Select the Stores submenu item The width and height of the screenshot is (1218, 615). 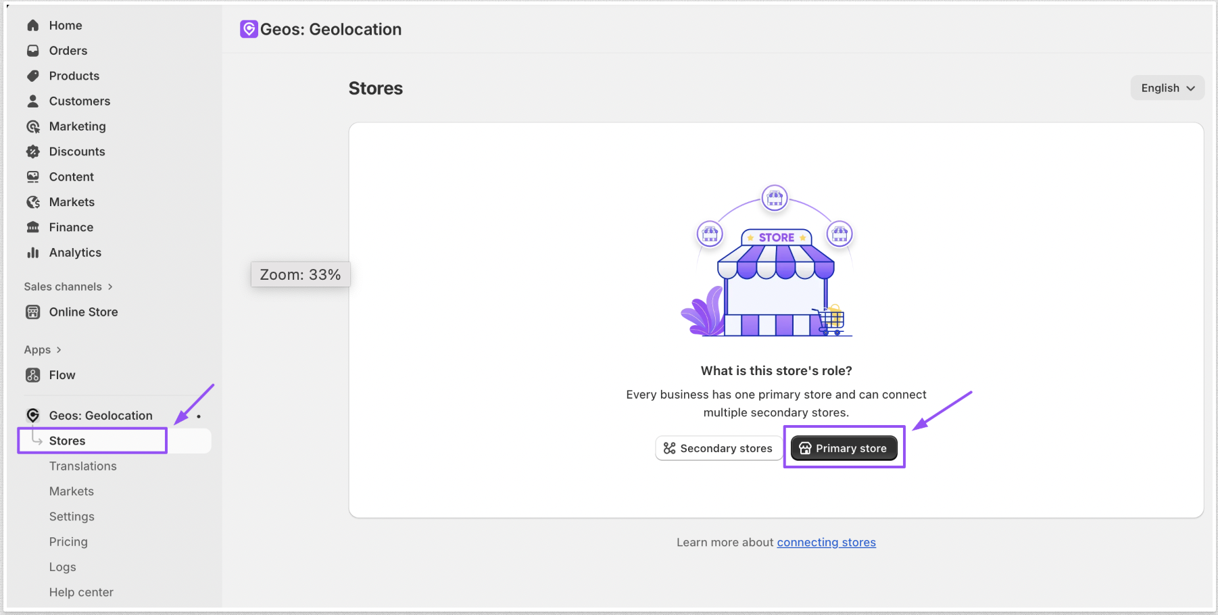[x=68, y=441]
